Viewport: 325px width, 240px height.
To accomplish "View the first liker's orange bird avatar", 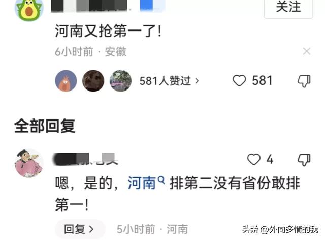I will click(66, 81).
